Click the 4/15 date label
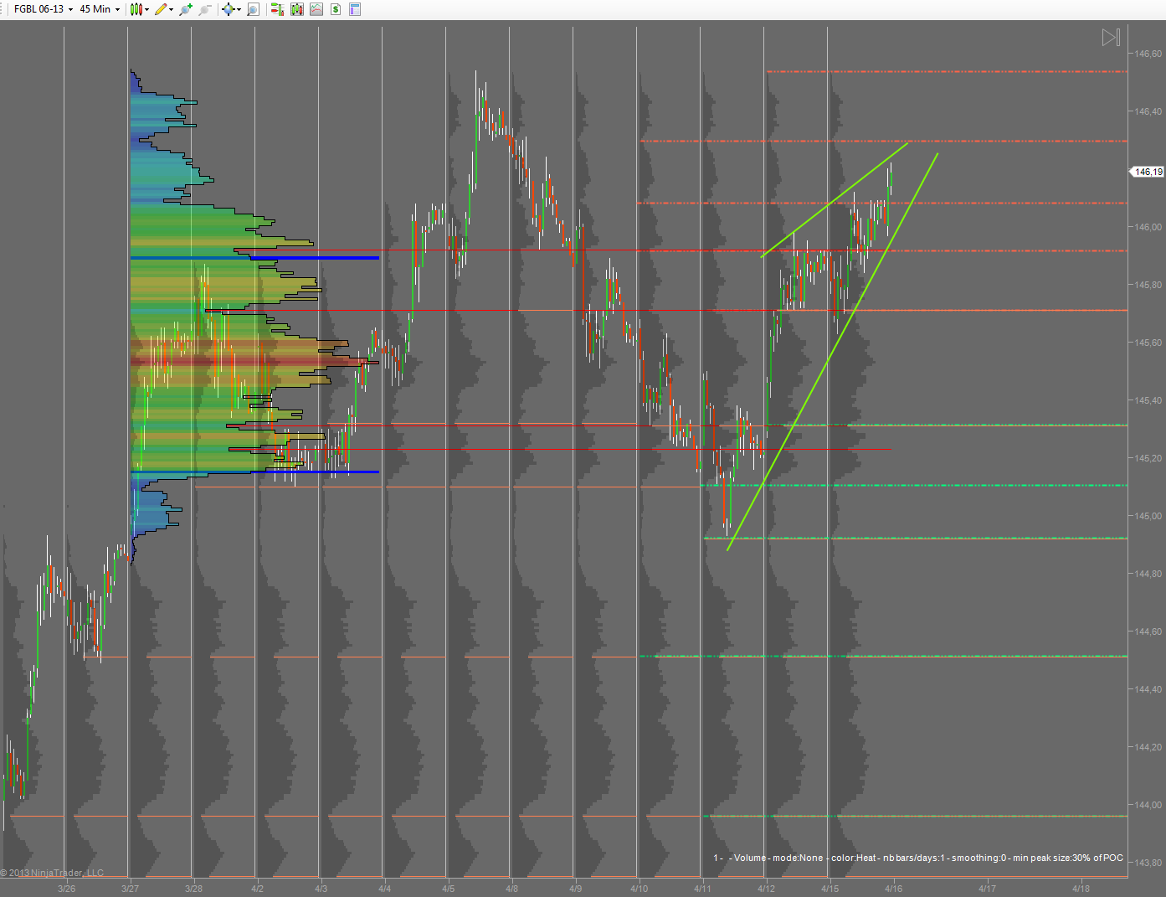This screenshot has height=897, width=1166. pos(830,889)
